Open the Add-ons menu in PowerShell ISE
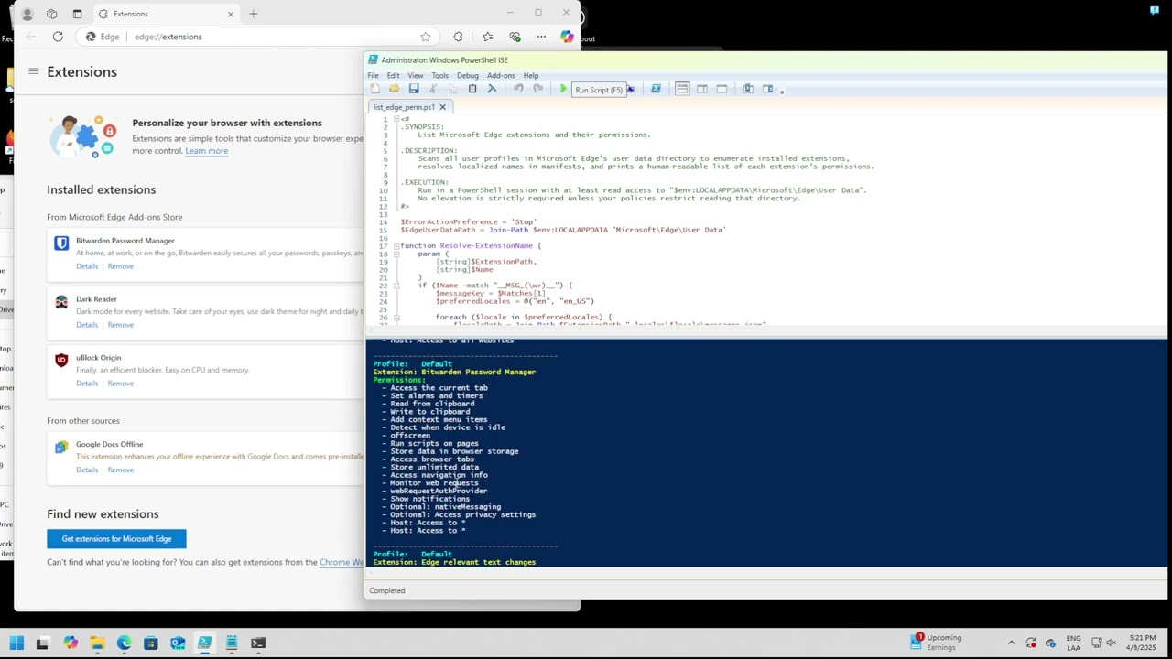The height and width of the screenshot is (659, 1172). pos(501,75)
